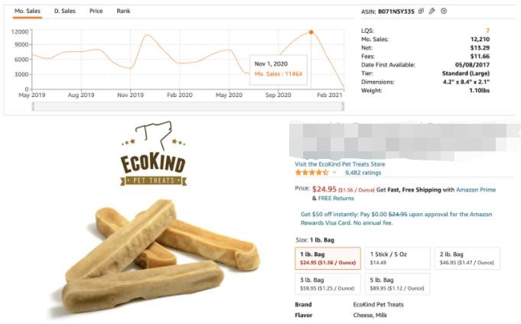Show the Rank chart tab

coord(123,11)
